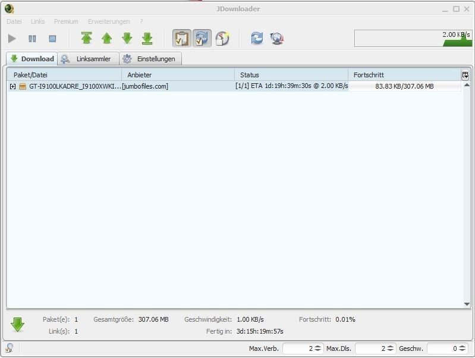Click the update globe icon

tap(277, 39)
